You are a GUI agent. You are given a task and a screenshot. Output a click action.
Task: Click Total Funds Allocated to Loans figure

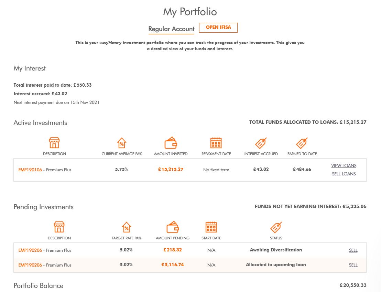point(308,122)
